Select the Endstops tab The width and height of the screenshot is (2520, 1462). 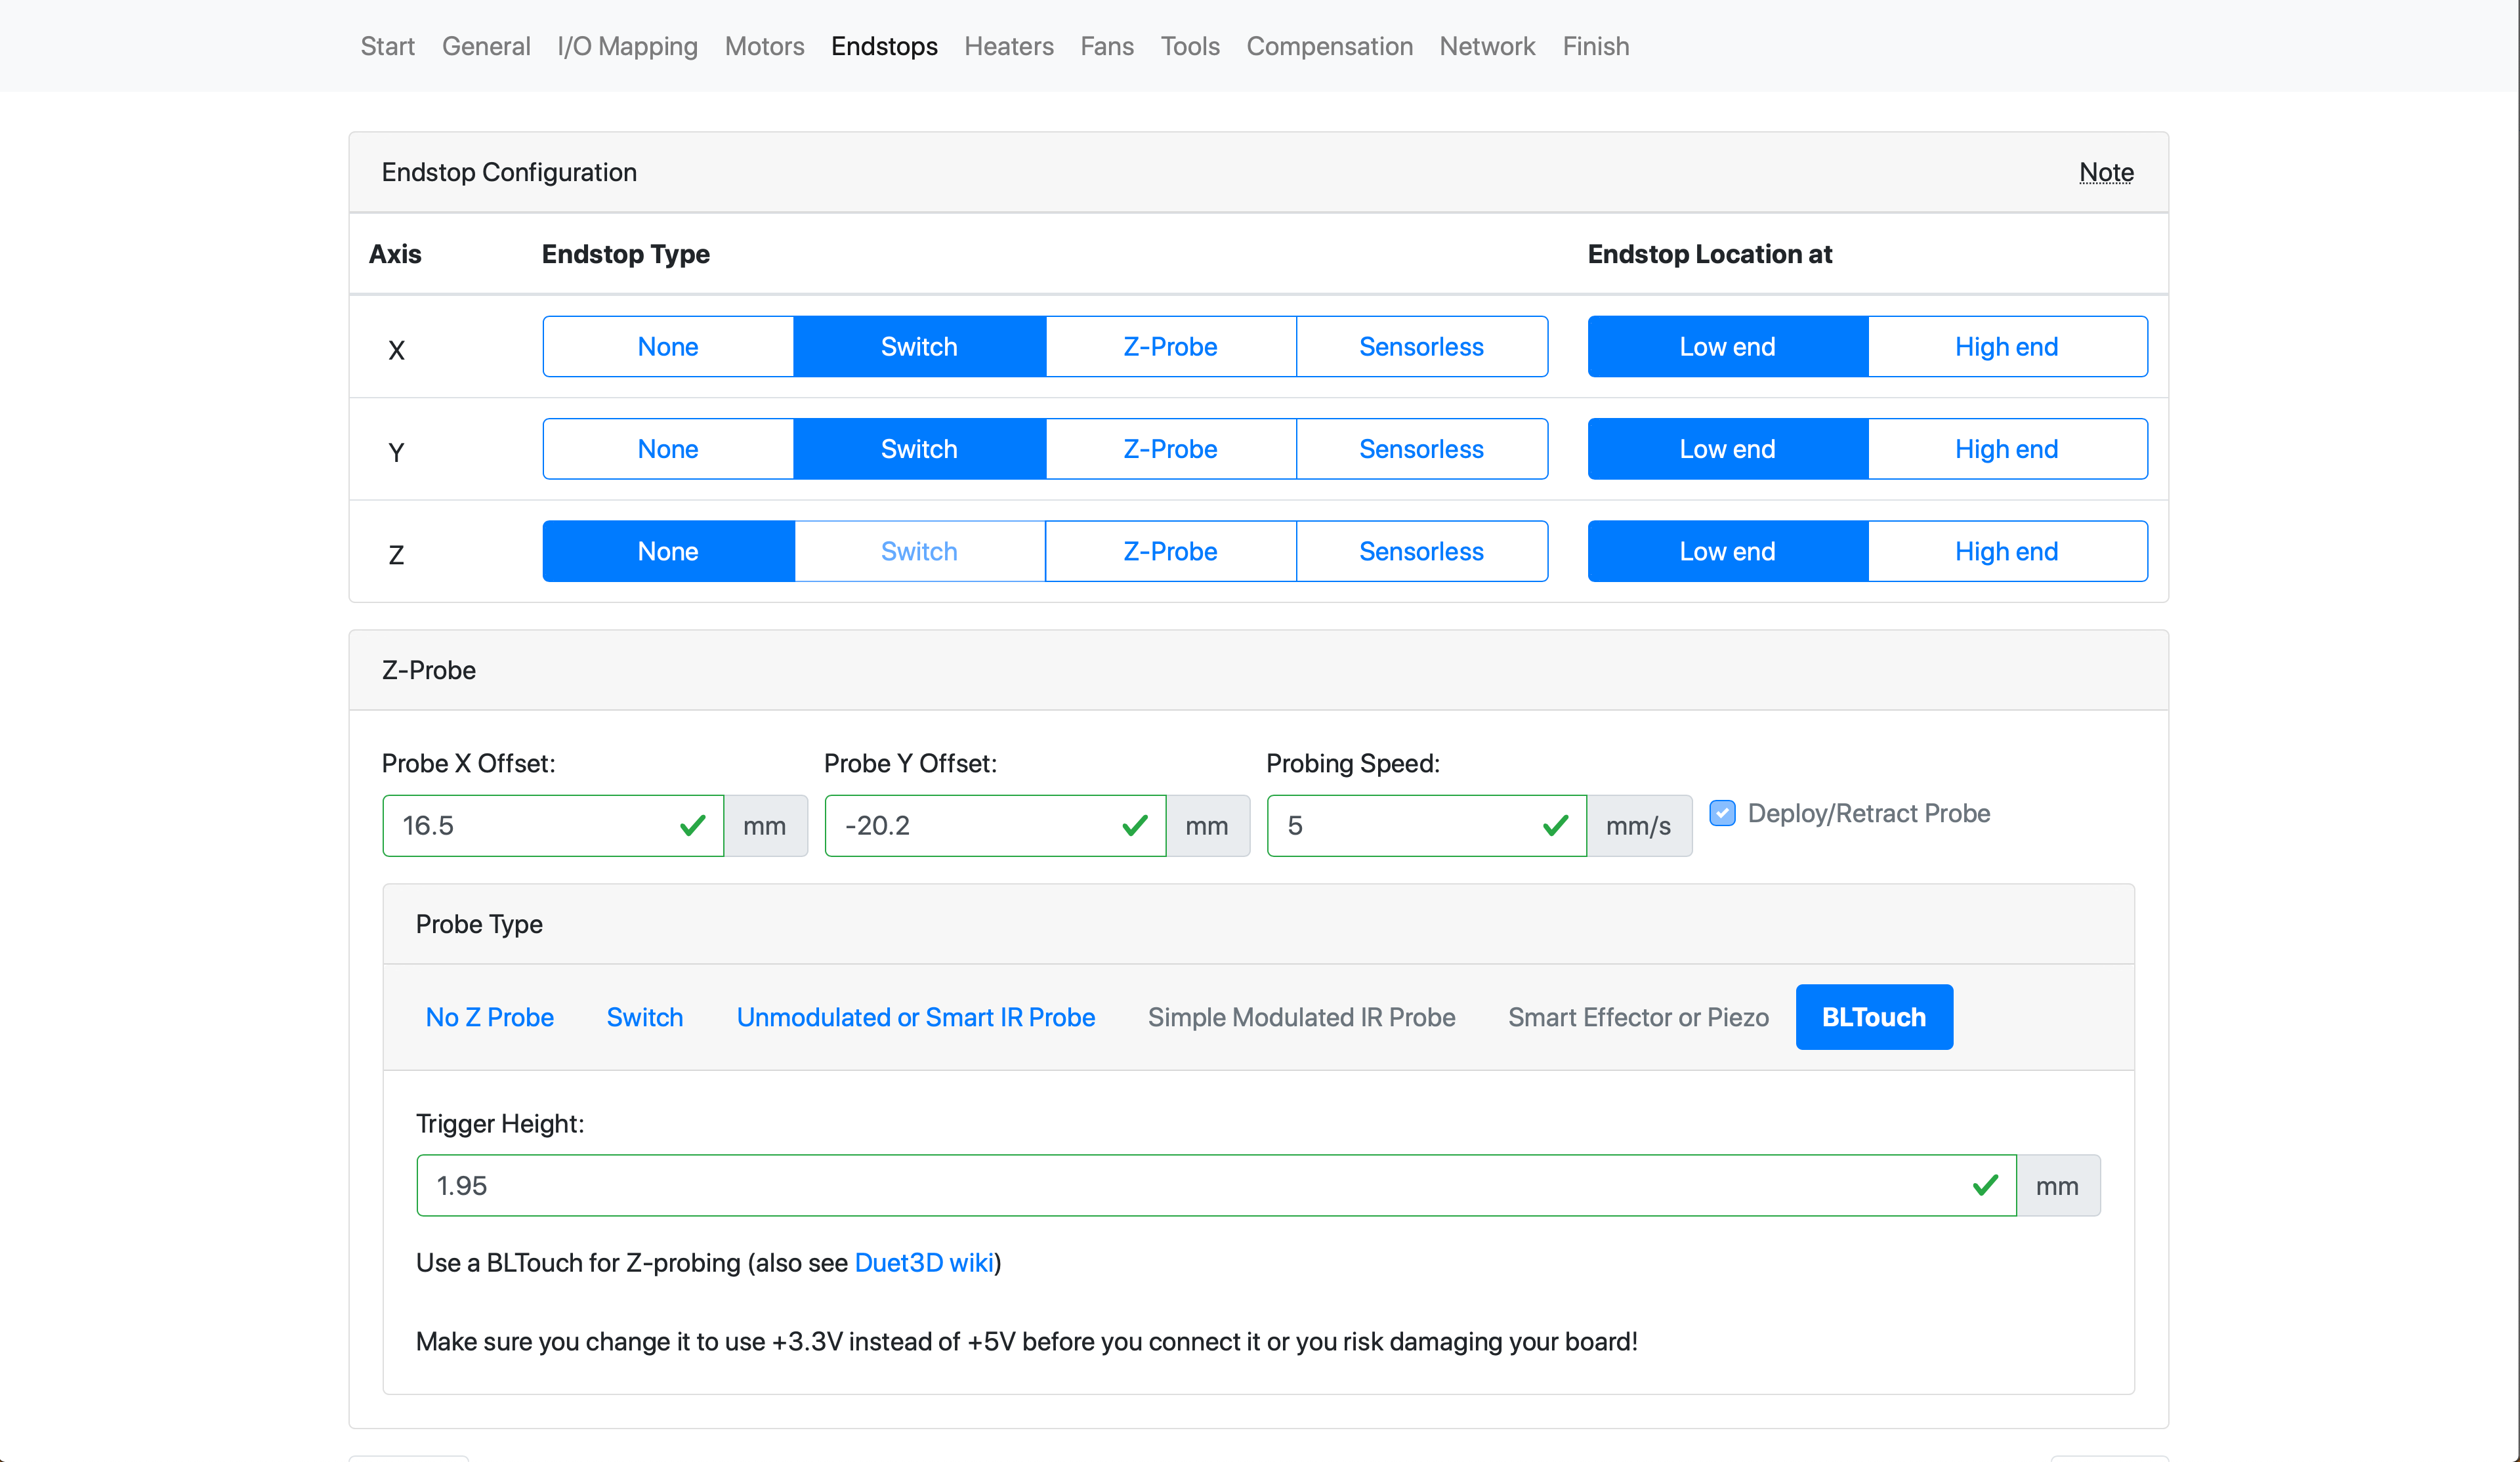point(884,46)
